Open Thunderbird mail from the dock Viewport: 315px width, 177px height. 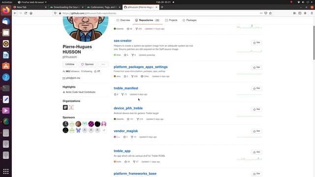coord(6,21)
